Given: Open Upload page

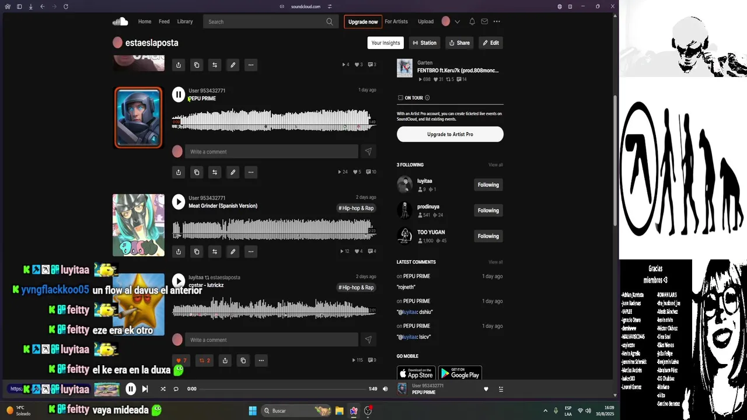Looking at the screenshot, I should point(425,22).
